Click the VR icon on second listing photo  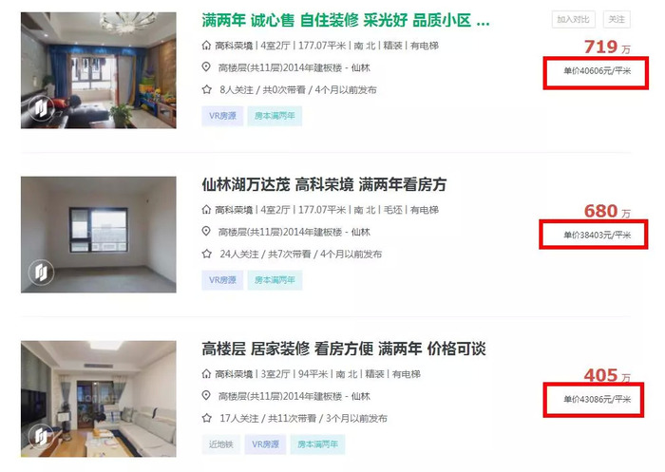pos(41,272)
